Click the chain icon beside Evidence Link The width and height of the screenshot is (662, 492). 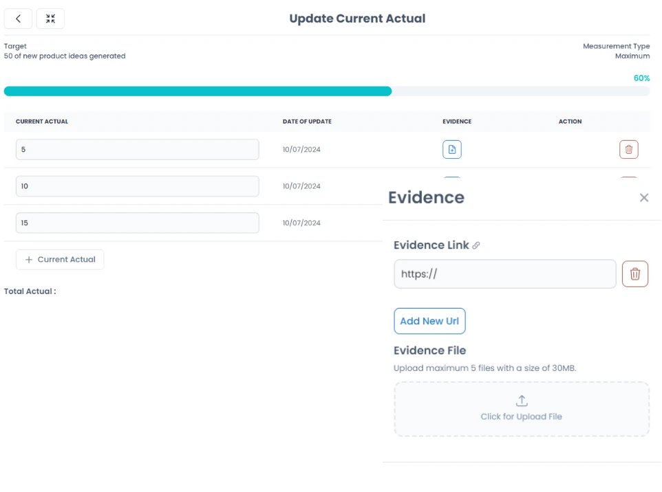pyautogui.click(x=476, y=245)
